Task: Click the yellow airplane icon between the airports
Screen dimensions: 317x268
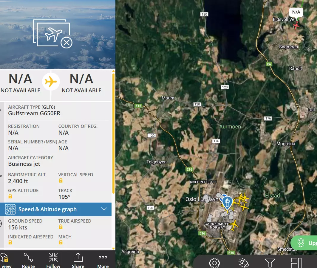Action: [51, 82]
